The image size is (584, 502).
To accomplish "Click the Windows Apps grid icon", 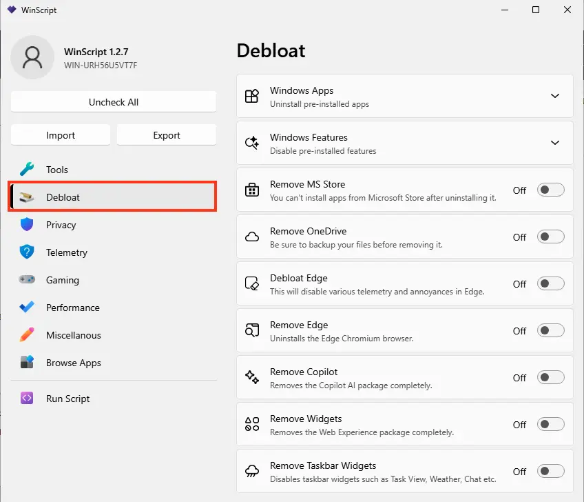I will pos(252,97).
